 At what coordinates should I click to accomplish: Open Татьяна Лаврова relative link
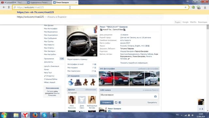click(x=127, y=49)
